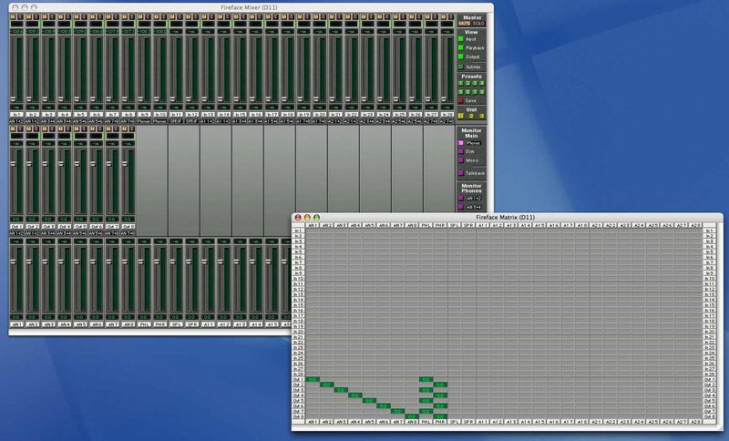Image resolution: width=729 pixels, height=441 pixels.
Task: Click matrix cell routing Out 2 to PH R
Action: 440,385
